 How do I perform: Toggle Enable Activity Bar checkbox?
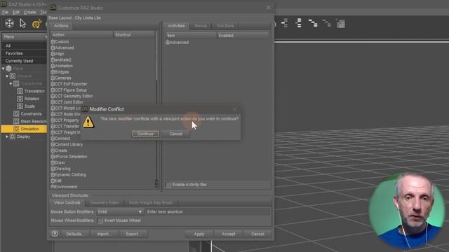[168, 185]
